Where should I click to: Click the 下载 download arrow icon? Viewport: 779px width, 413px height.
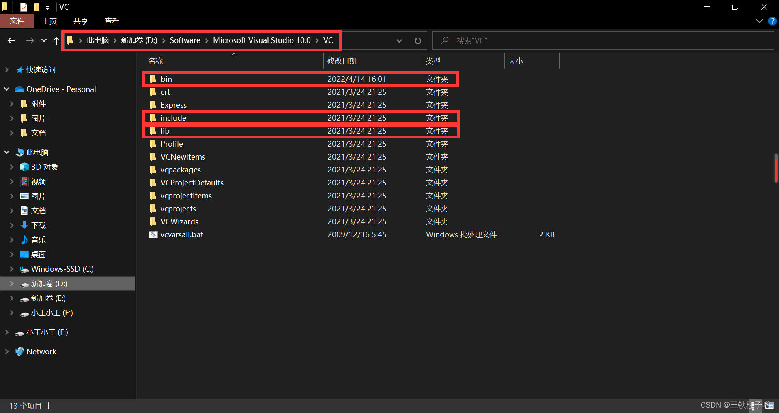(24, 225)
